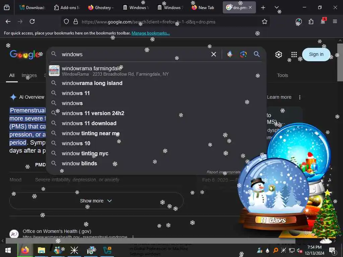Click the Google holiday logo
This screenshot has height=257, width=343.
click(25, 55)
